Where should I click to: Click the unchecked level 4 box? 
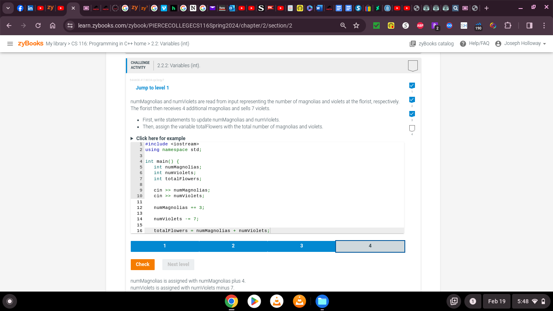click(412, 128)
